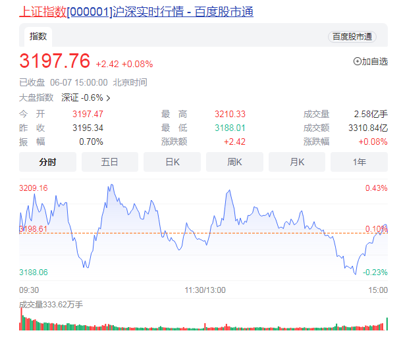The width and height of the screenshot is (401, 337).
Task: Add the index to watchlist via plus icon
Action: (x=358, y=61)
